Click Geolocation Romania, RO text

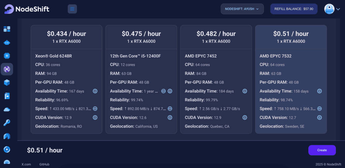pos(58,127)
